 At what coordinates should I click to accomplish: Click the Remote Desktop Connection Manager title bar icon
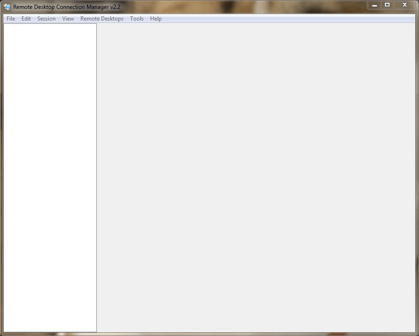click(7, 7)
